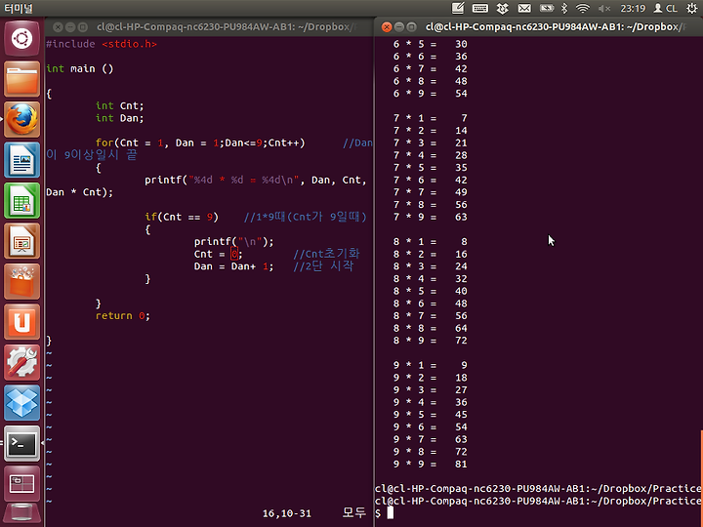Open the muted sound volume indicator
Screen dimensions: 703x527
pyautogui.click(x=604, y=8)
